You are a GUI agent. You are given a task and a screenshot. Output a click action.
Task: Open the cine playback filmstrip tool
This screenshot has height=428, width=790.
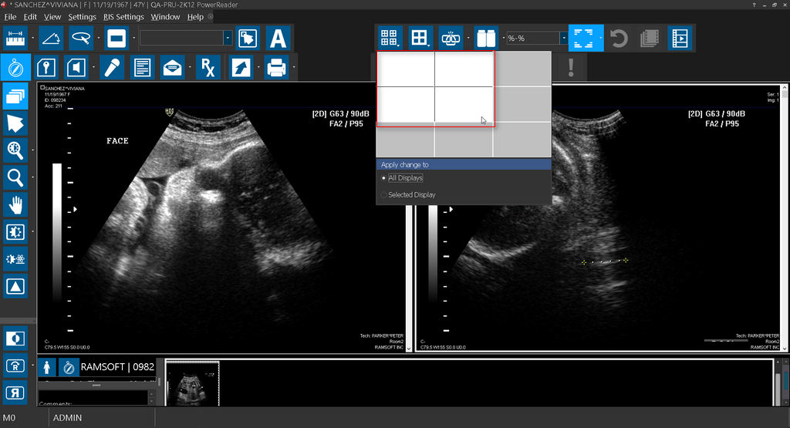click(679, 38)
